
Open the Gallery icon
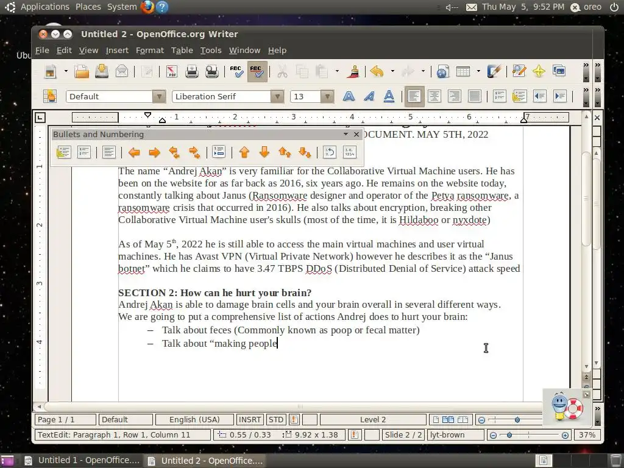coord(559,72)
